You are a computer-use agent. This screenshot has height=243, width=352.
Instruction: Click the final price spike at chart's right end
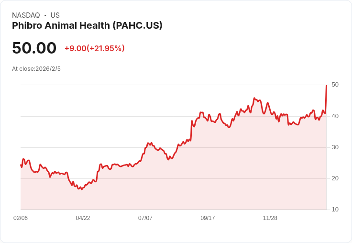[x=326, y=86]
